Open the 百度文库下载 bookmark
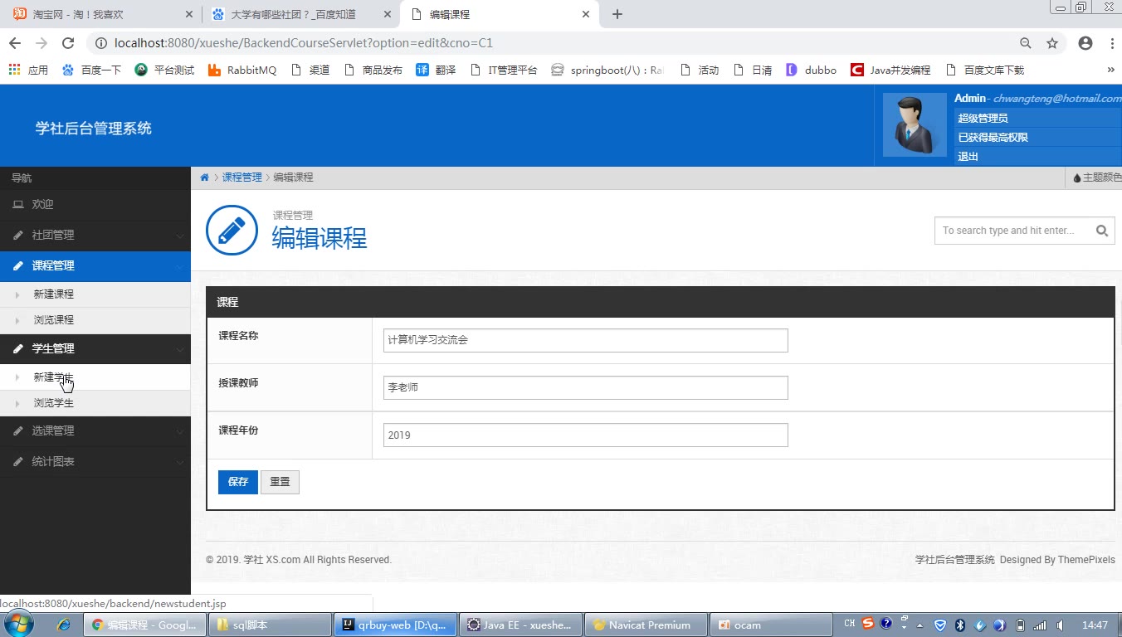Viewport: 1122px width, 637px height. click(985, 71)
